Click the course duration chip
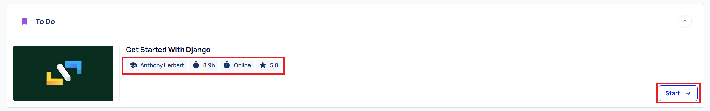The image size is (710, 111). pos(204,65)
